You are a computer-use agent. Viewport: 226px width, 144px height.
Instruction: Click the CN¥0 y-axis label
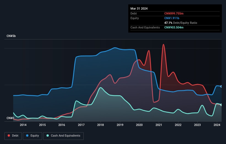point(10,118)
